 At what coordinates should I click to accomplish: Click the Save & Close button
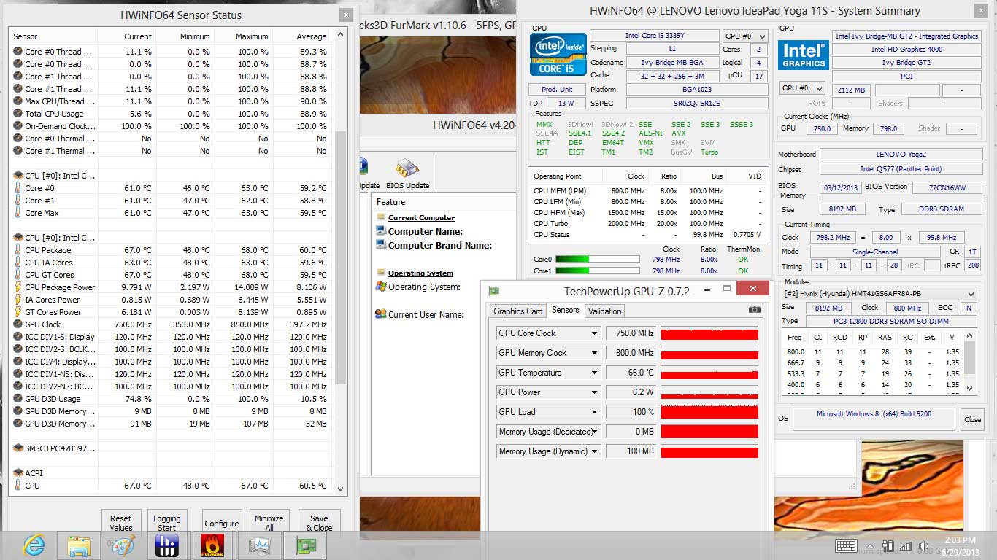319,523
